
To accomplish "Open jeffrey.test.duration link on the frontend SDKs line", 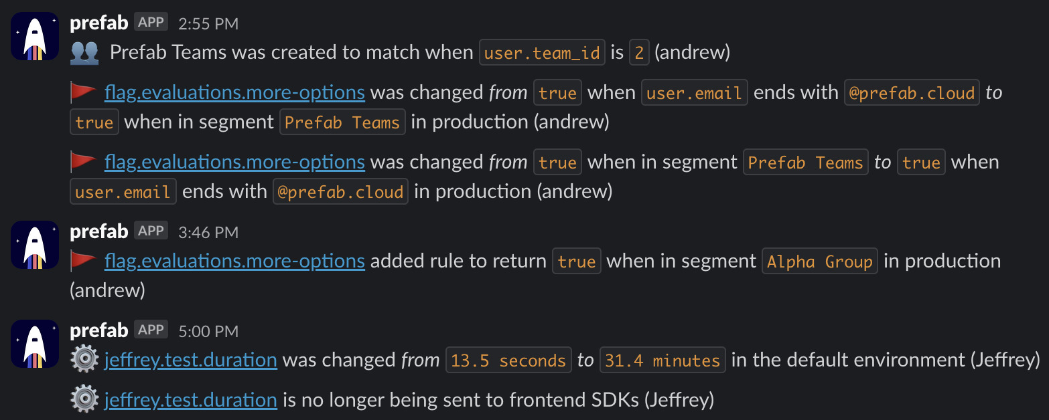I will [x=191, y=401].
